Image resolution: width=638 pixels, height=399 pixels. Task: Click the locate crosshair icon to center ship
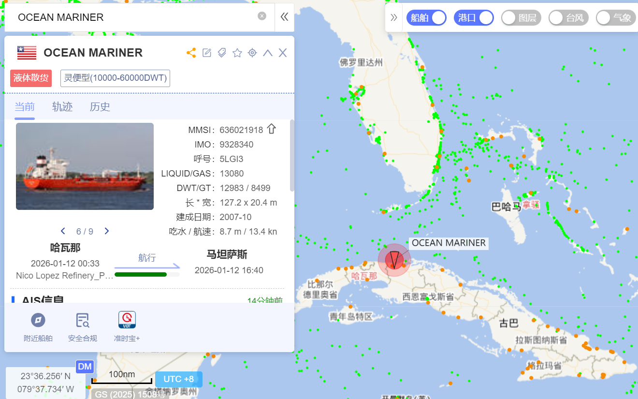pos(252,53)
